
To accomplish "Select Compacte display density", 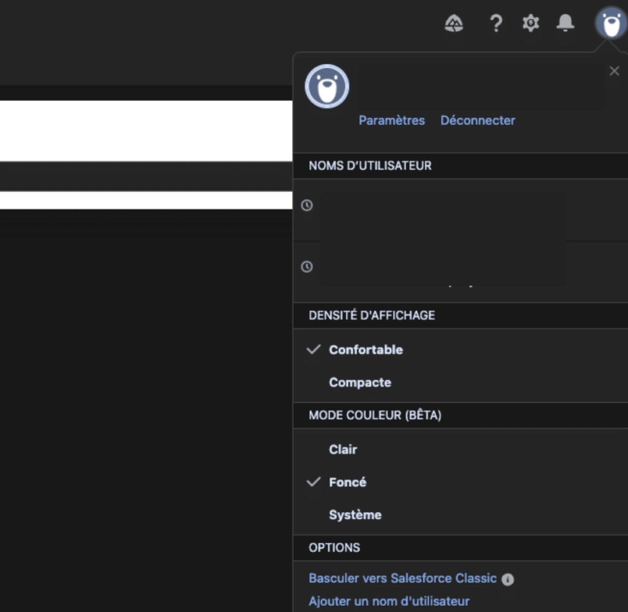I will [x=360, y=382].
